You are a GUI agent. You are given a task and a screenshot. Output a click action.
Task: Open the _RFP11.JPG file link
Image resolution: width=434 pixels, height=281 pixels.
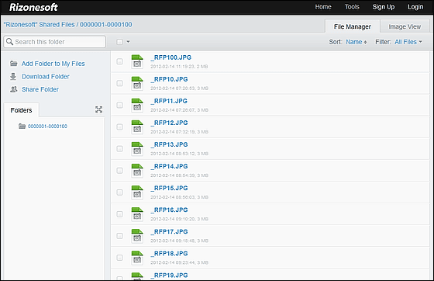pos(169,101)
